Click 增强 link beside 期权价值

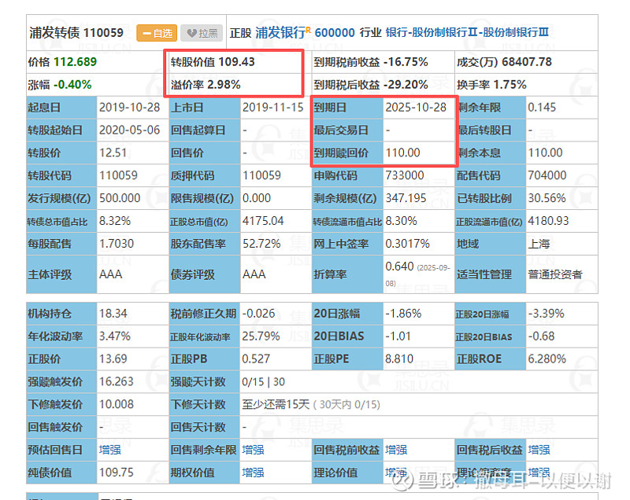[x=252, y=474]
